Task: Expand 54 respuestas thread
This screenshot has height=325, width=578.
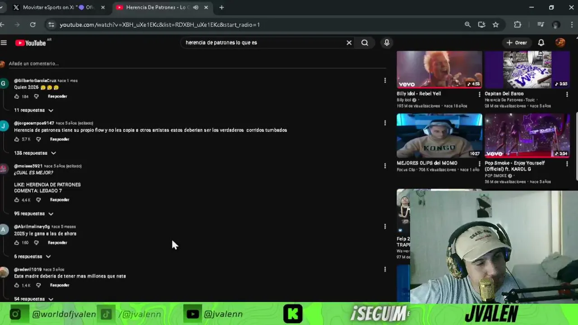Action: pos(34,299)
